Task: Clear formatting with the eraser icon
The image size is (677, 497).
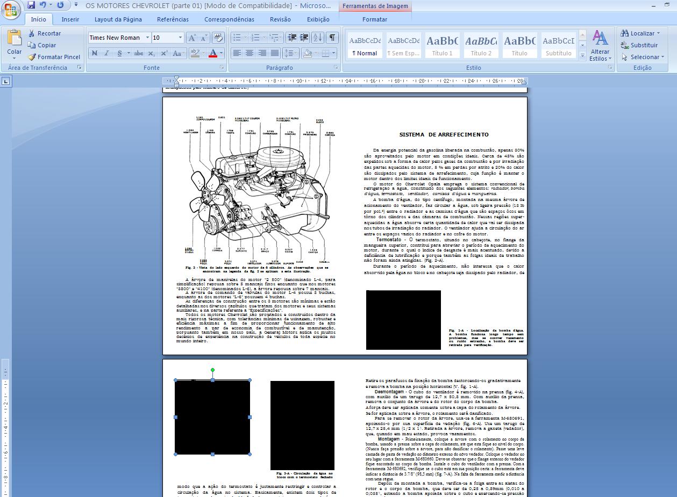Action: coord(218,38)
